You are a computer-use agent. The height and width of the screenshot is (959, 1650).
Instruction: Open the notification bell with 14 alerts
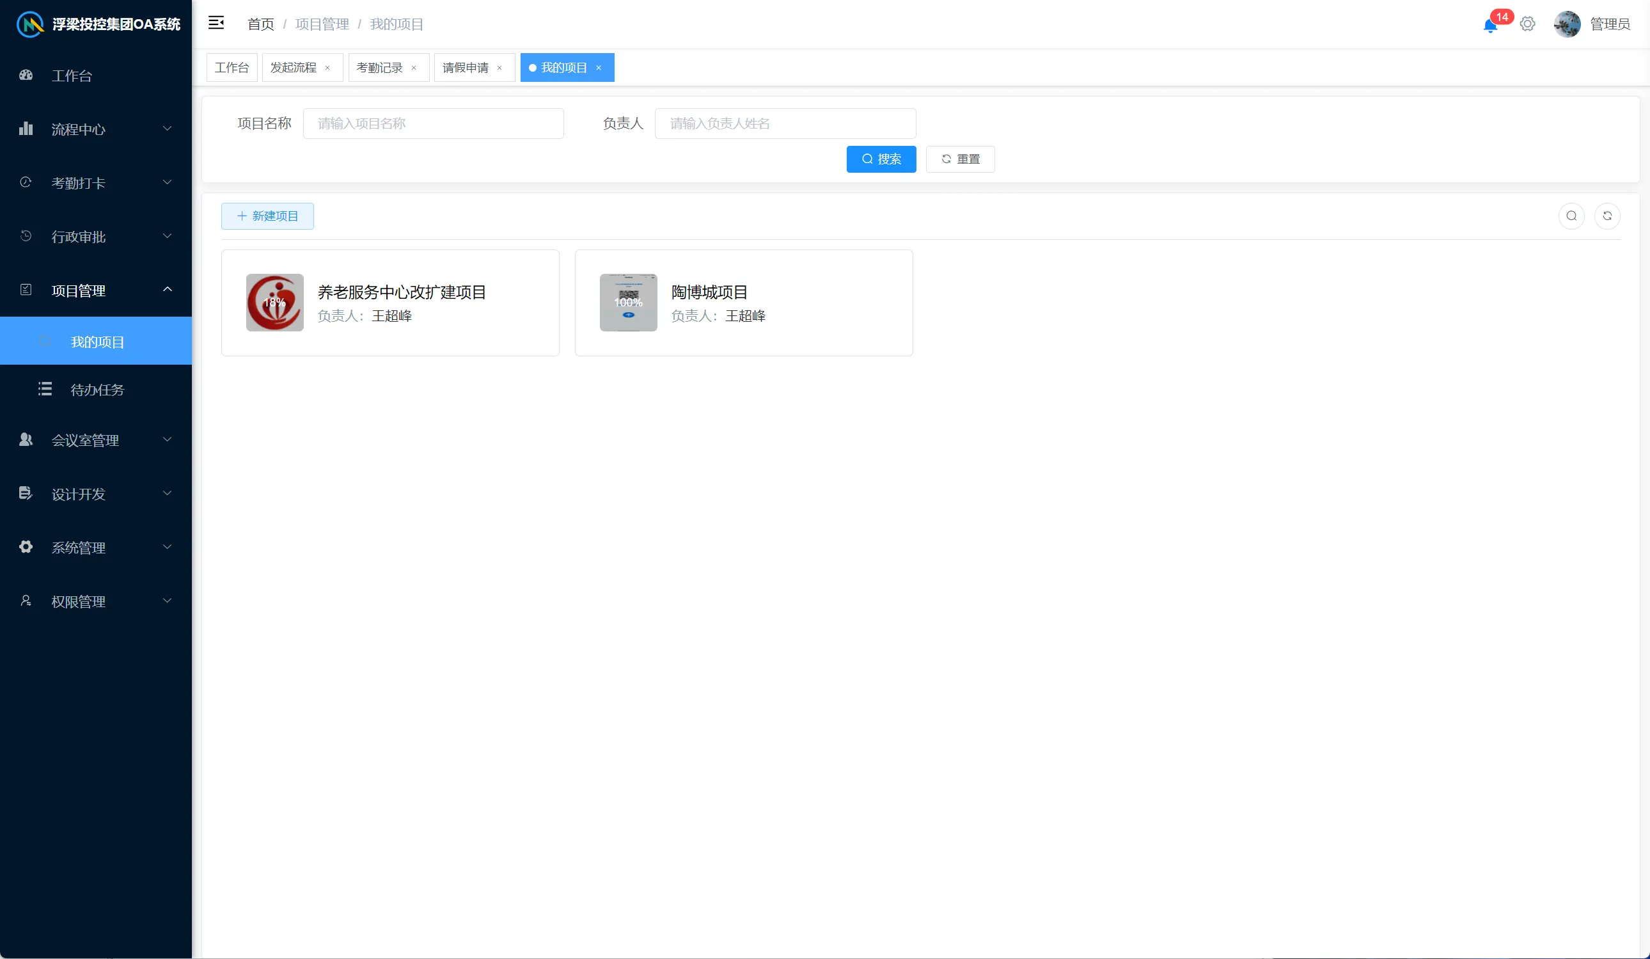(x=1490, y=25)
